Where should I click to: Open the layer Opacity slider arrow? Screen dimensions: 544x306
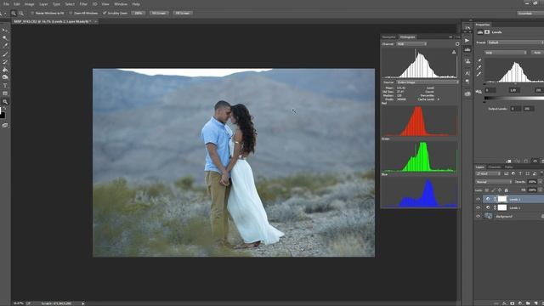[540, 182]
